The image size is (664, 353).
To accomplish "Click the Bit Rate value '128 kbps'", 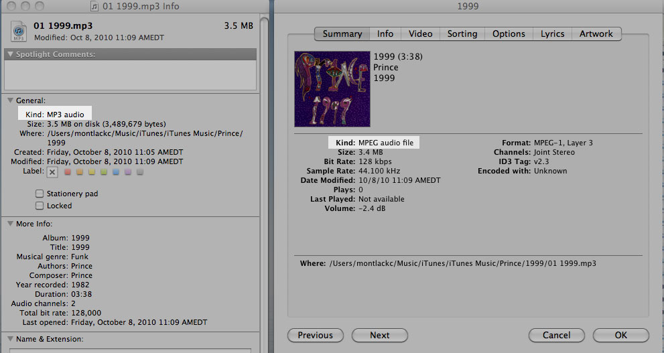I will (375, 161).
